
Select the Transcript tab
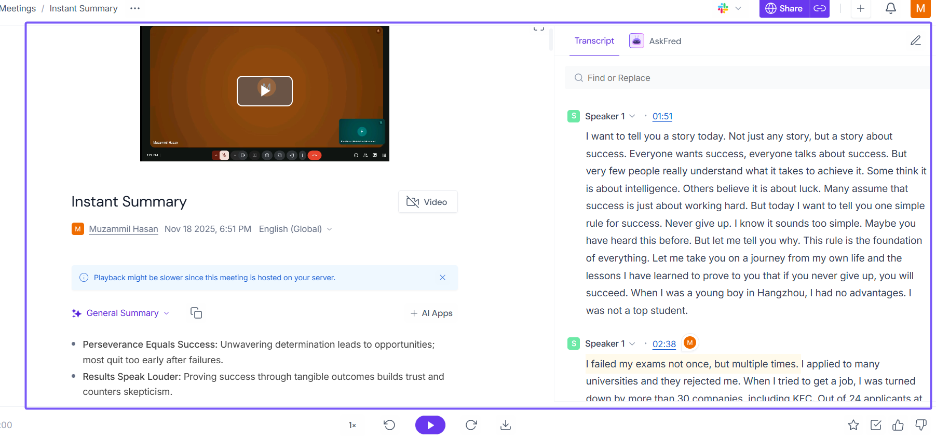(x=594, y=41)
